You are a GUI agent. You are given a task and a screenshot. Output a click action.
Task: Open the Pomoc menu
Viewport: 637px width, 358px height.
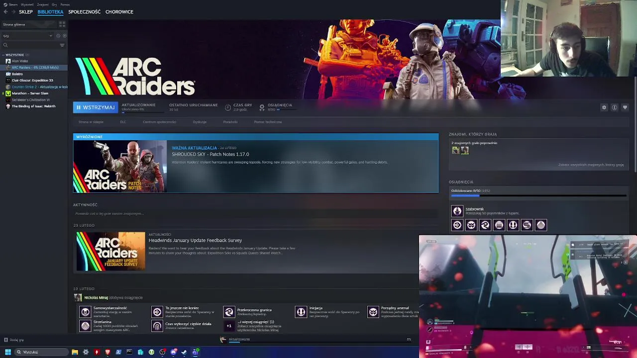(65, 4)
